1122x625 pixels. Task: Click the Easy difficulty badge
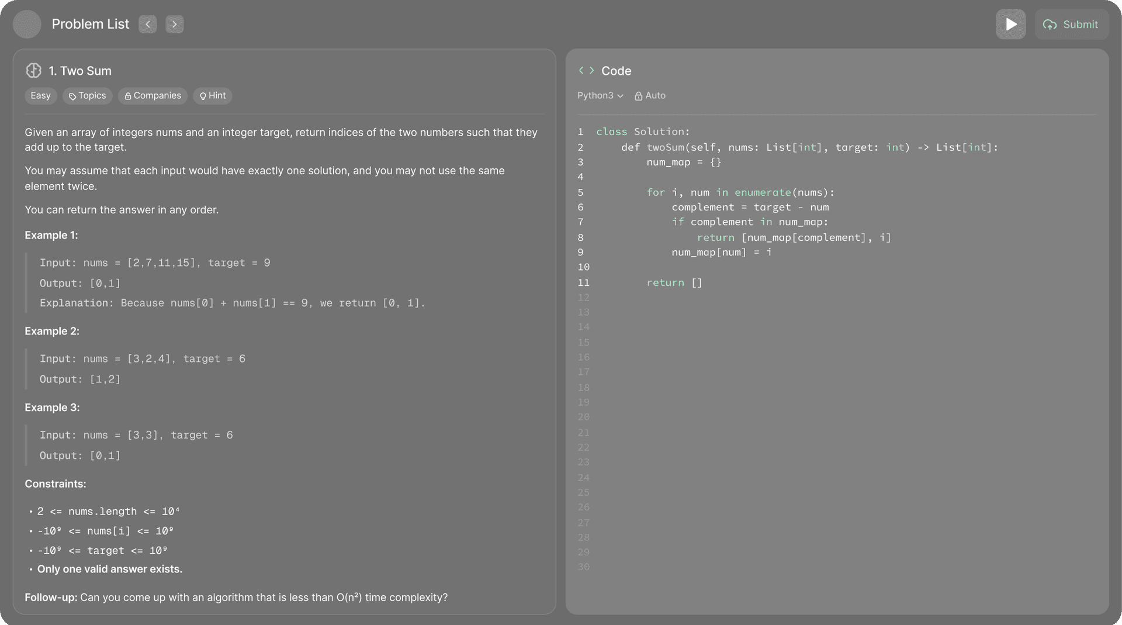40,96
